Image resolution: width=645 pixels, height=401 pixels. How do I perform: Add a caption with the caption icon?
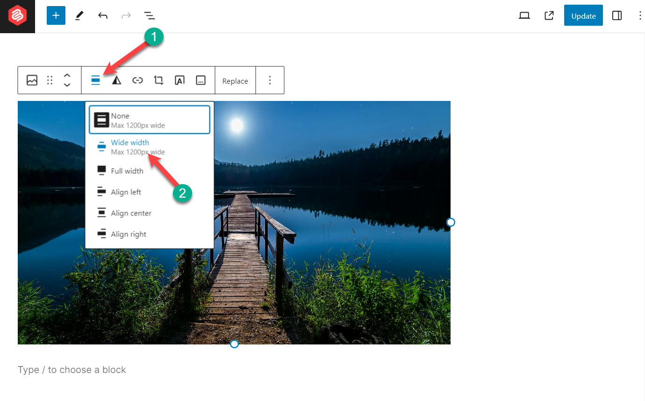pyautogui.click(x=201, y=80)
